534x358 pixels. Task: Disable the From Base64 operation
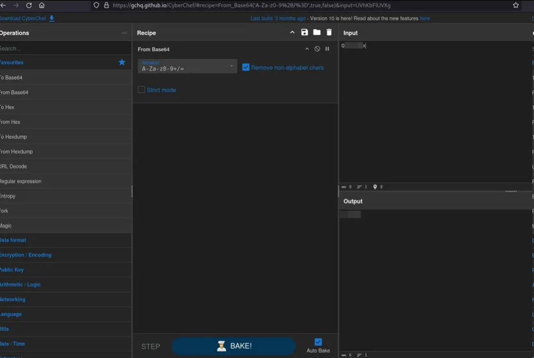click(x=317, y=49)
